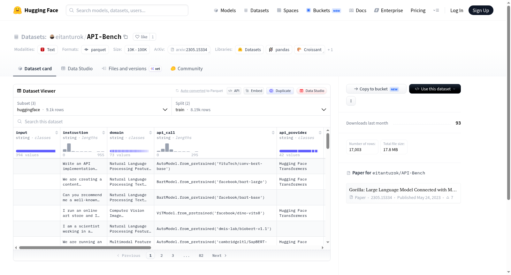Click the parquet format tag
Screen dimensions: 511x275
click(95, 50)
